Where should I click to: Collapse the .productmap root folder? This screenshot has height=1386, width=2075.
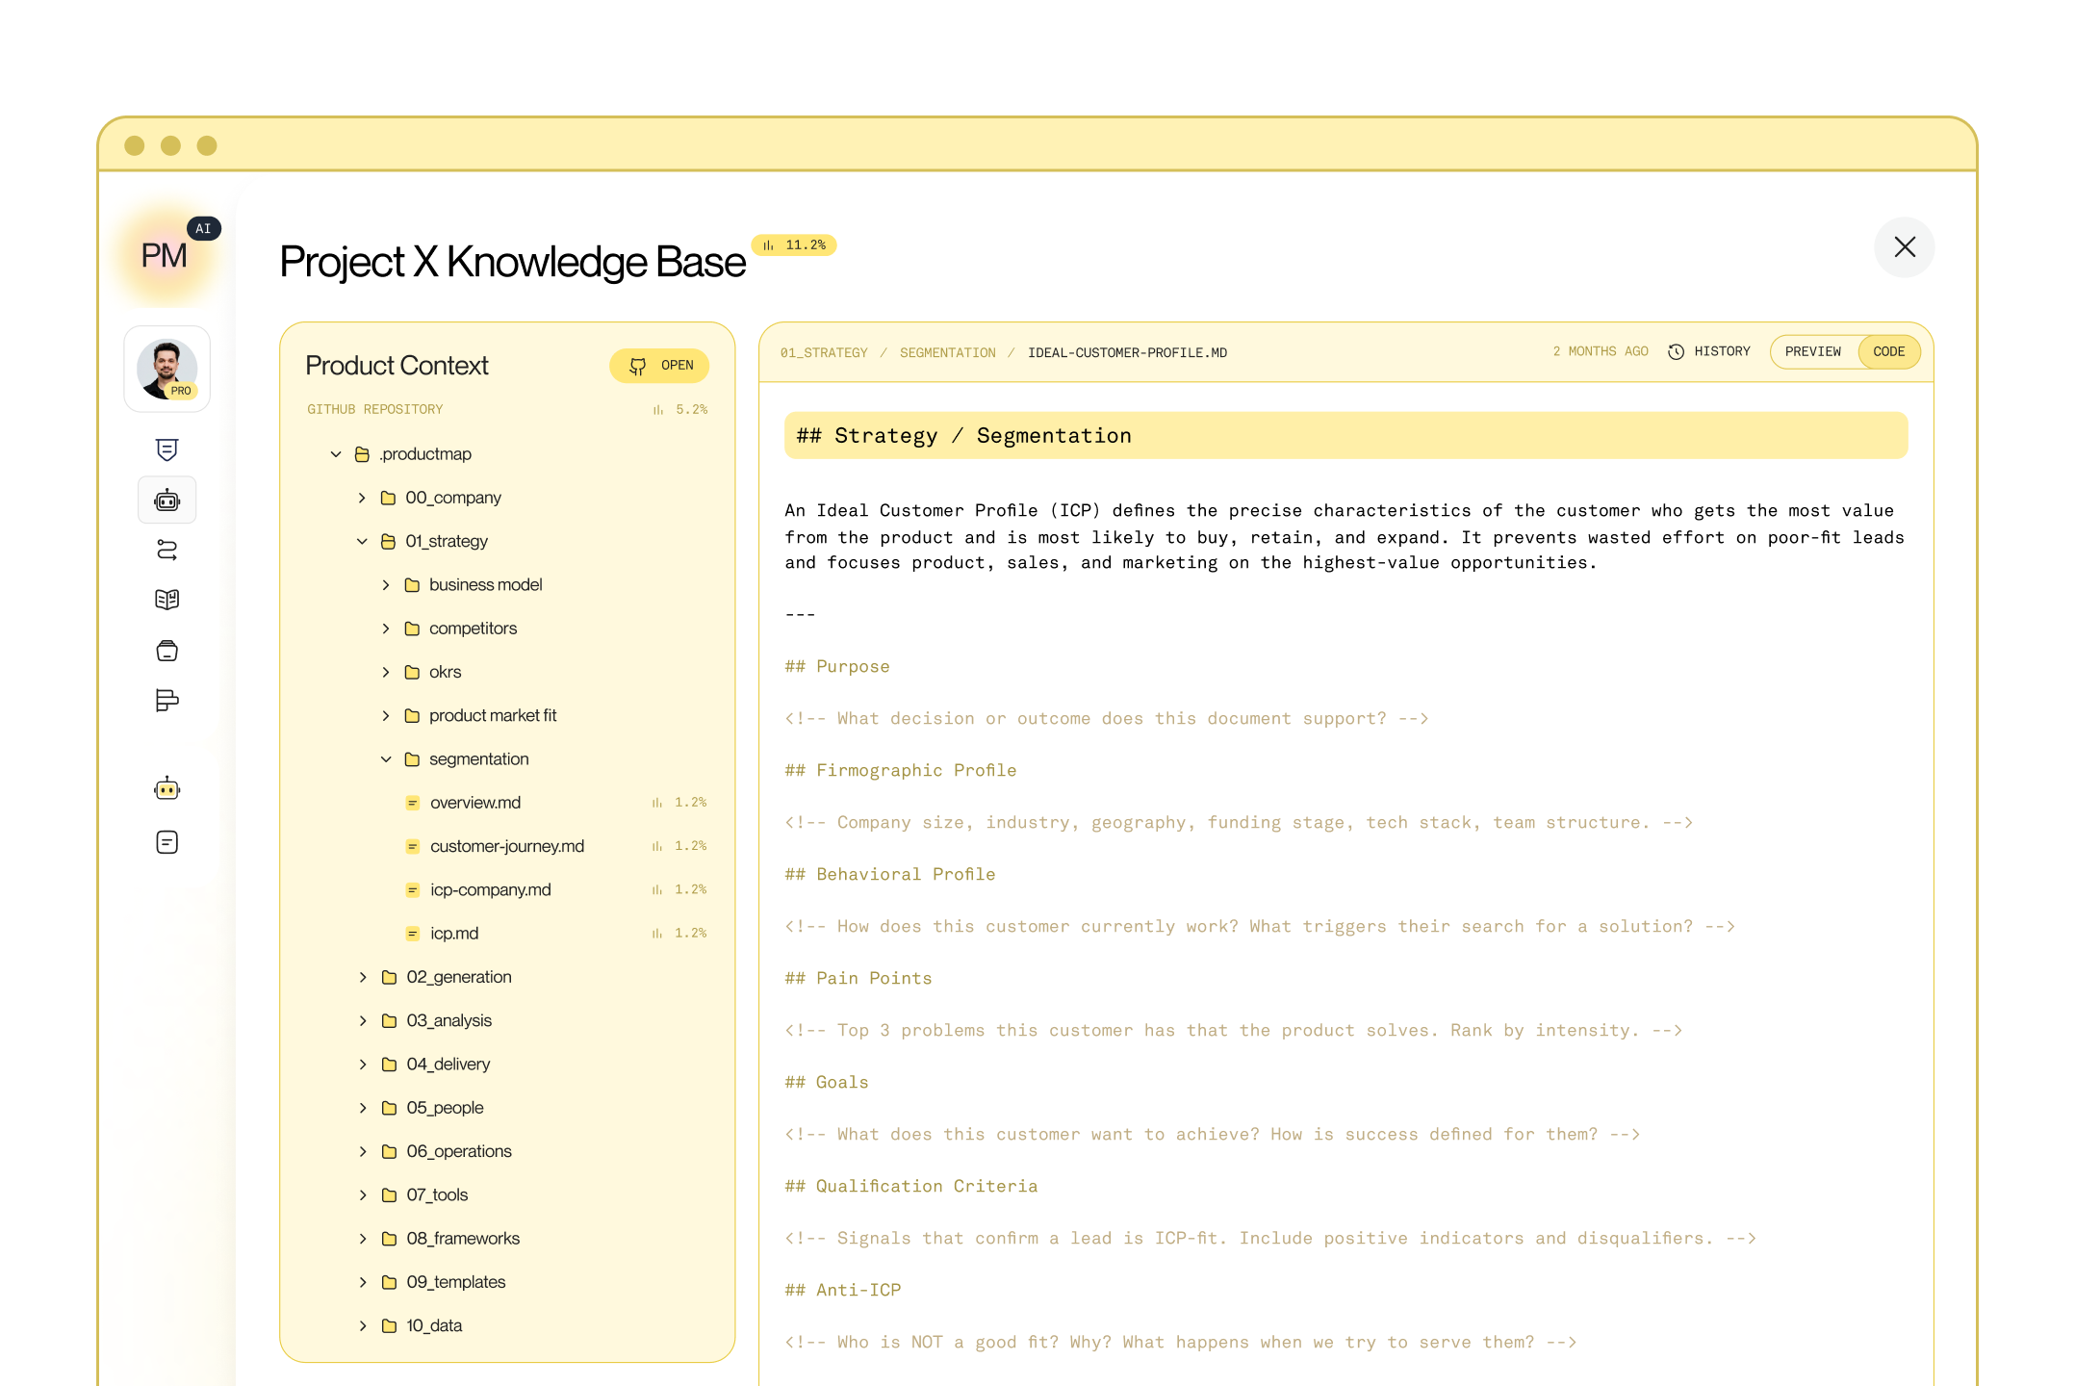(336, 454)
